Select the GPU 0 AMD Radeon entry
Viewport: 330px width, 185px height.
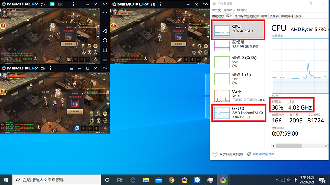click(x=238, y=113)
